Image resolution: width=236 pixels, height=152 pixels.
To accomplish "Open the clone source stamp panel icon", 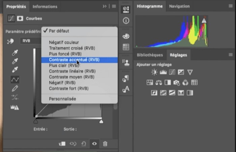I will point(126,63).
